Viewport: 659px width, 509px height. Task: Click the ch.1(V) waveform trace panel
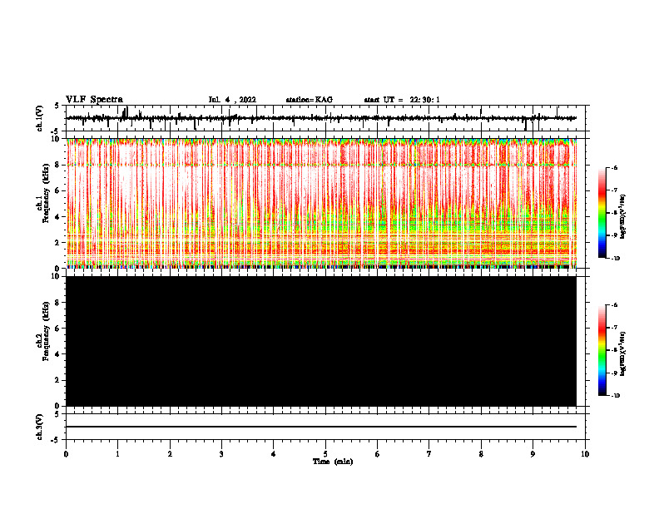coord(327,118)
